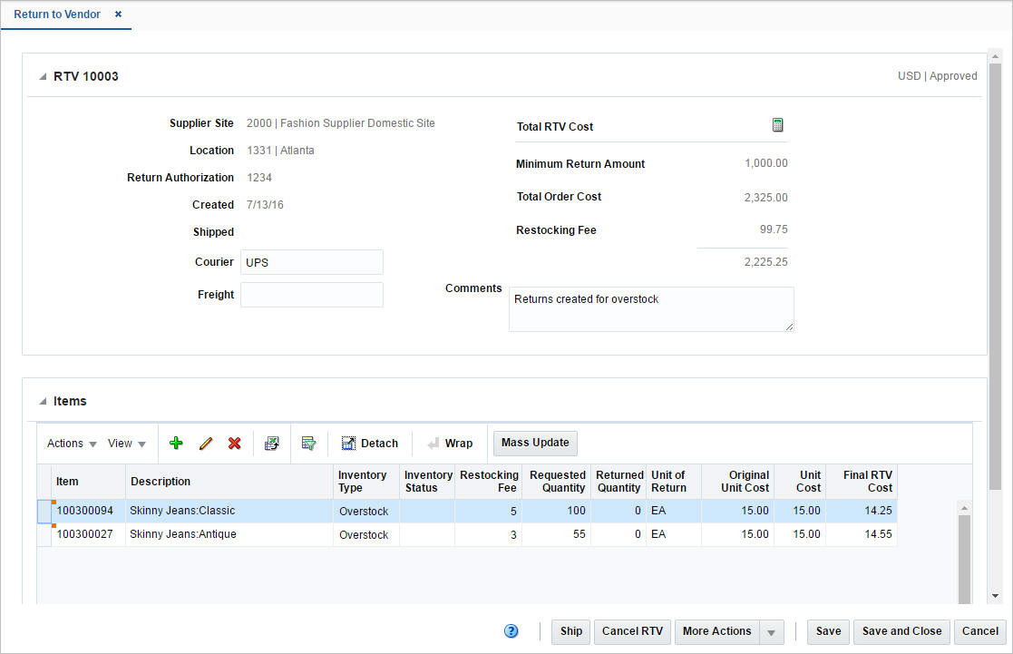Viewport: 1013px width, 654px height.
Task: Close the Return to Vendor tab
Action: pos(118,15)
